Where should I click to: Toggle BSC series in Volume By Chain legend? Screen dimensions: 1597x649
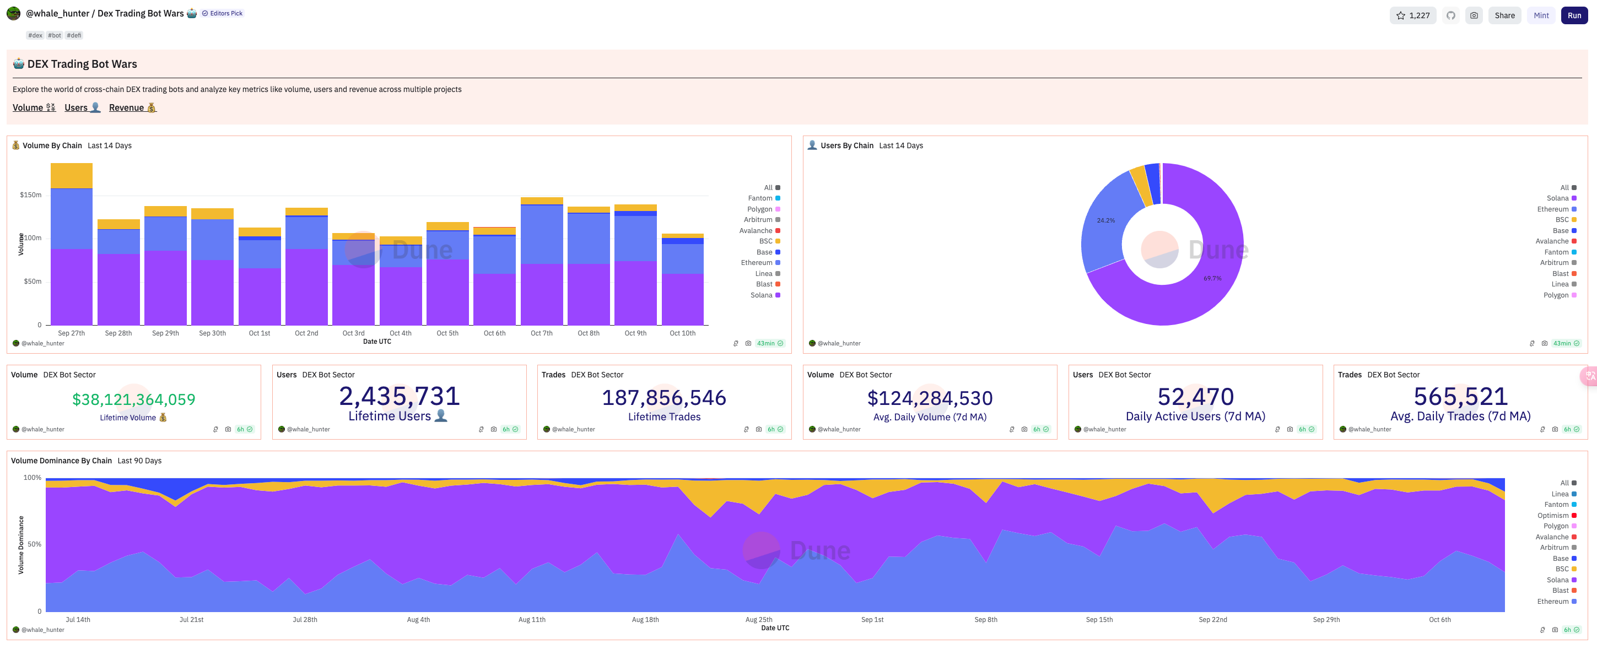point(769,241)
